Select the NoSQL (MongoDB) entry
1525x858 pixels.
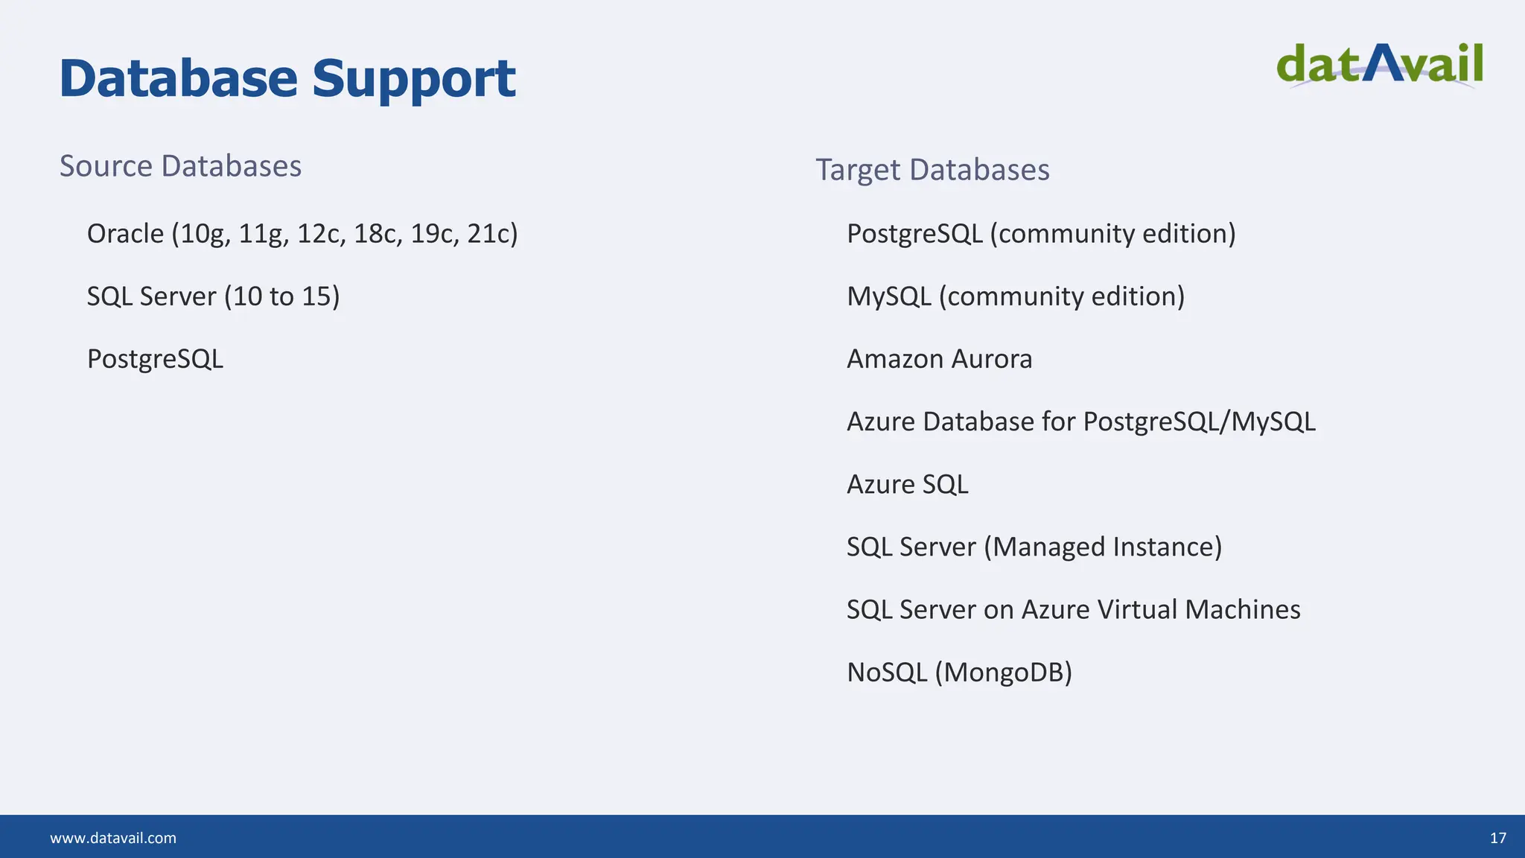tap(959, 673)
